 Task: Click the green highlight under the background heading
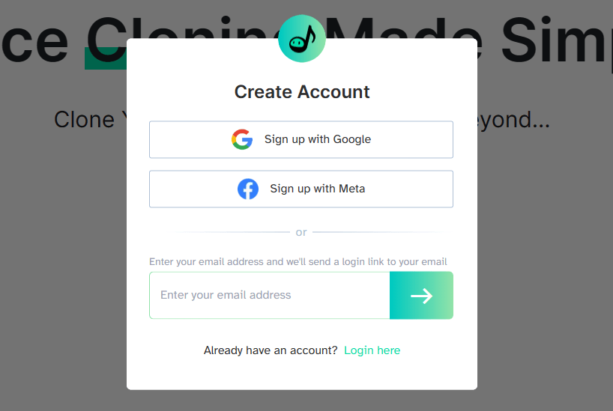(104, 58)
